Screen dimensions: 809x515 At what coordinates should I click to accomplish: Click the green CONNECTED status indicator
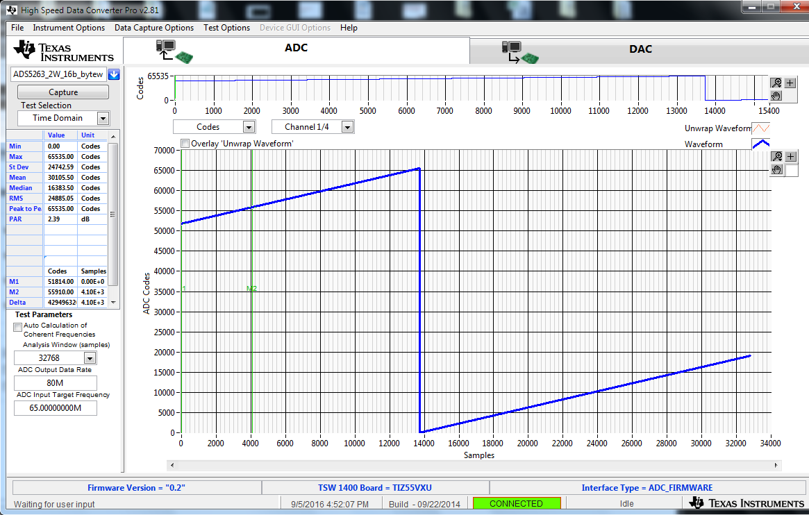[x=517, y=503]
